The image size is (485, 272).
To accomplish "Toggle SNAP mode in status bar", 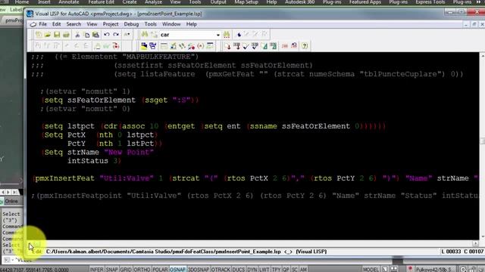I will click(111, 269).
